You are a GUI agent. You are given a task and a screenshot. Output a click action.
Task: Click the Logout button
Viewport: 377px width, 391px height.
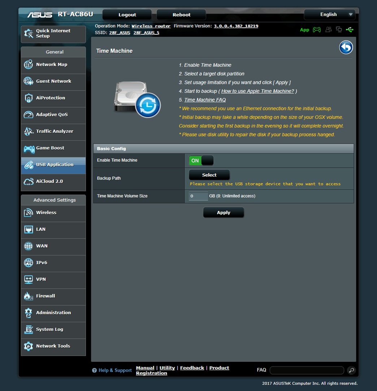tap(127, 15)
